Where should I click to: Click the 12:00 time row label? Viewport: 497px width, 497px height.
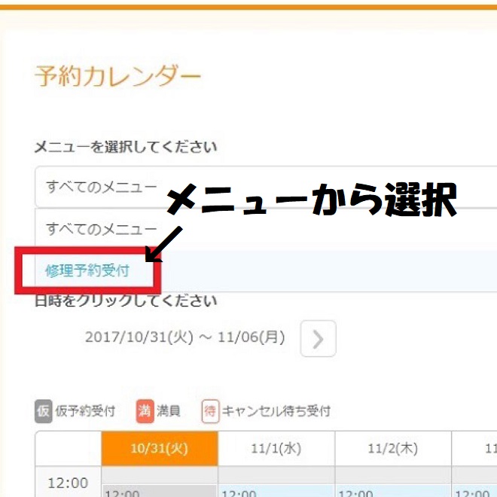[68, 483]
